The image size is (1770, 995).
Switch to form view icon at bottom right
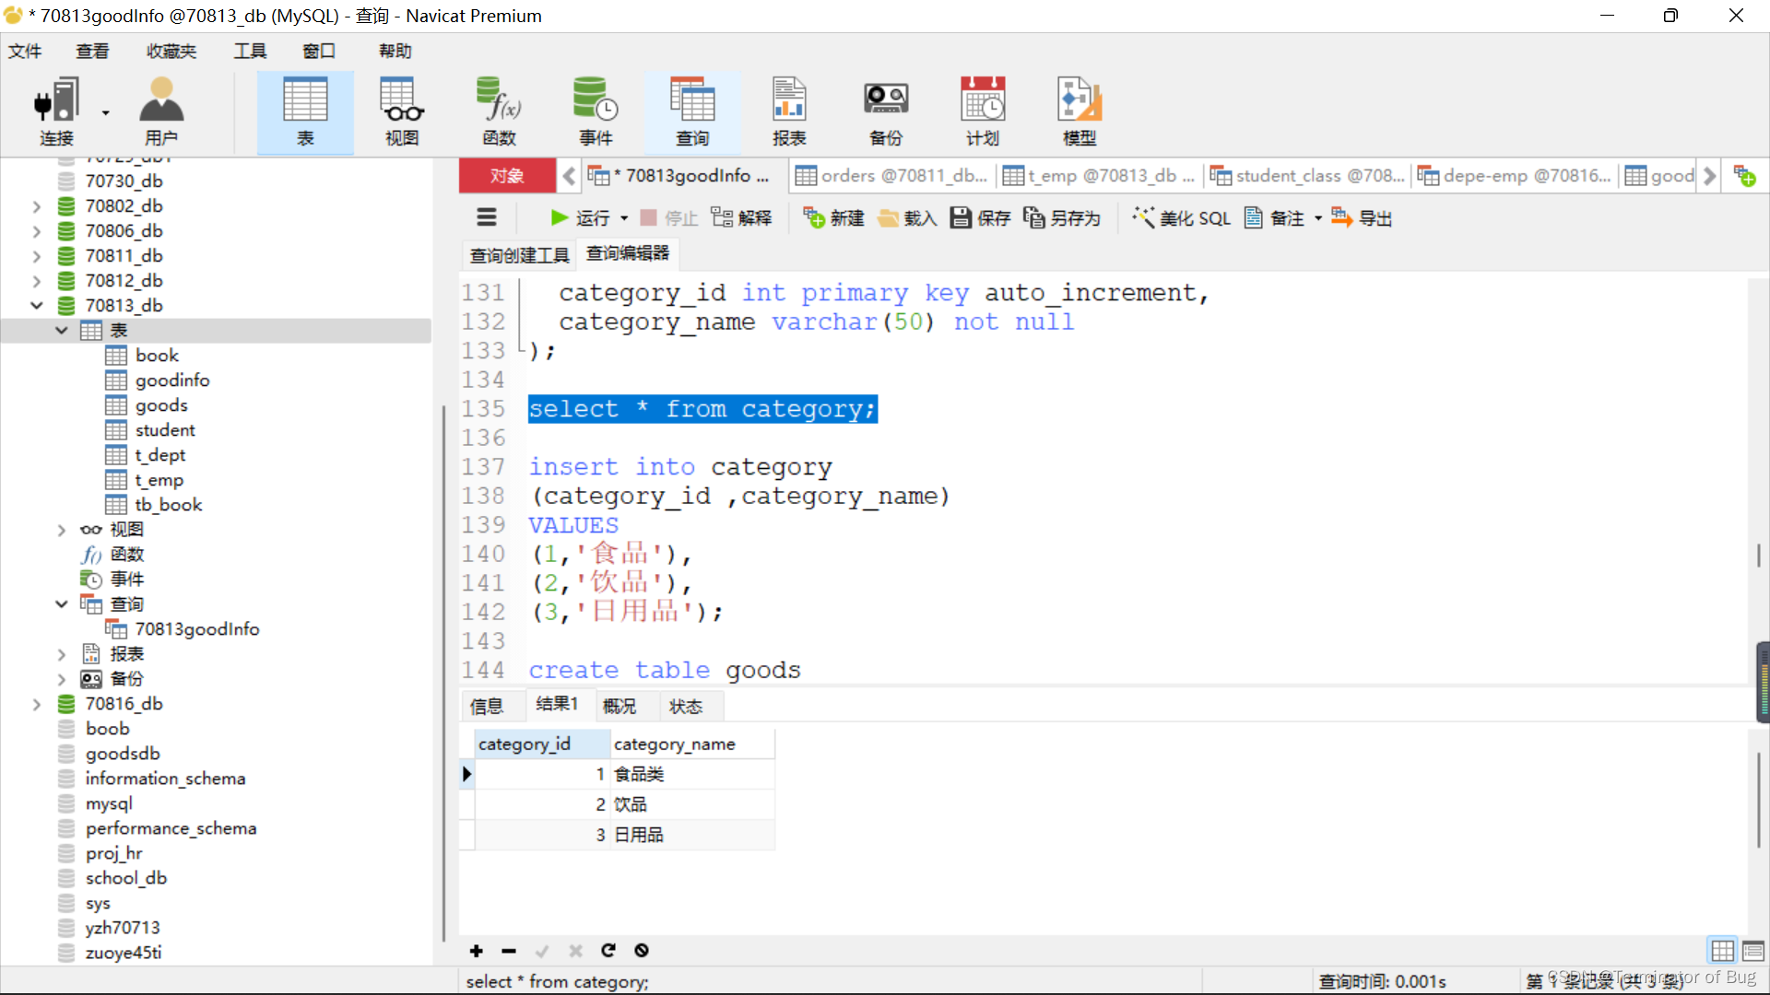(x=1753, y=951)
